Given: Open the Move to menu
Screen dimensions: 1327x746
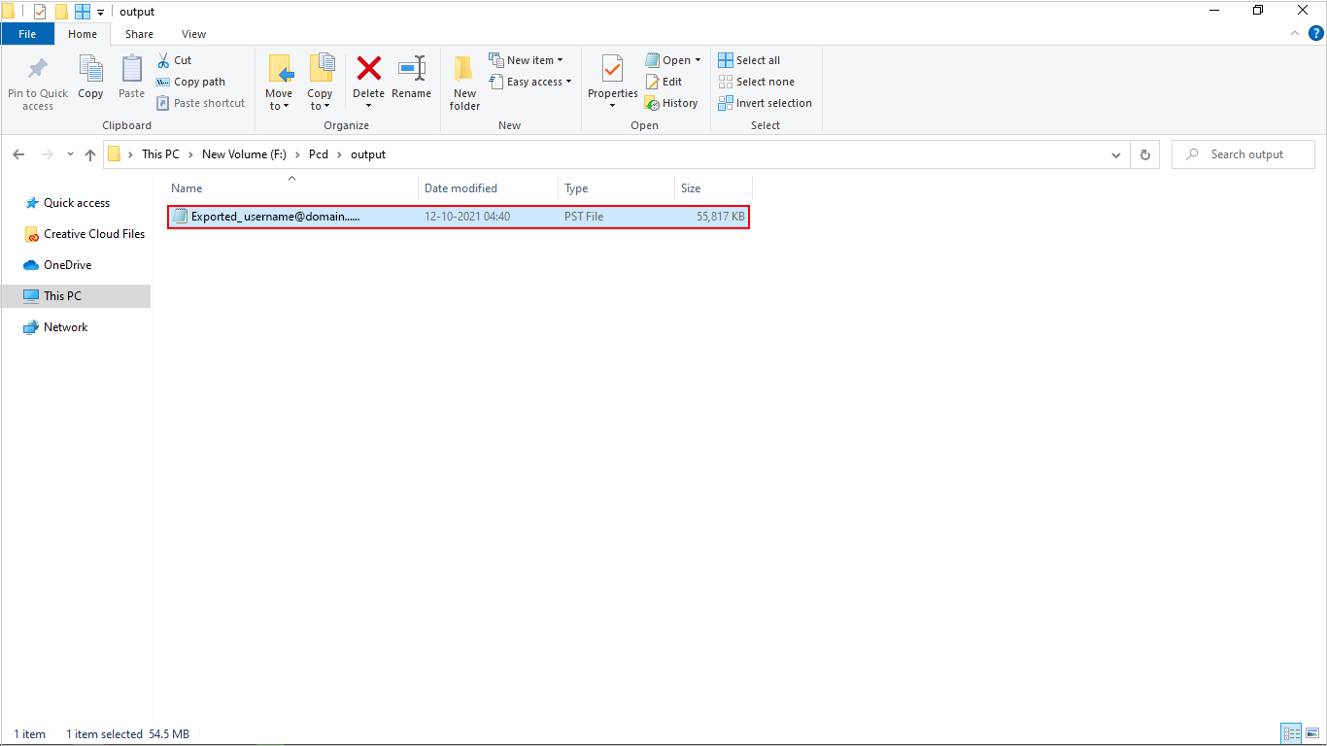Looking at the screenshot, I should pos(279,83).
